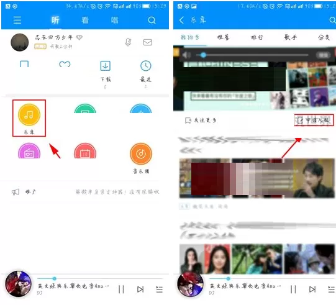This screenshot has width=336, height=305.
Task: Select the 歌手 tab
Action: pyautogui.click(x=291, y=37)
